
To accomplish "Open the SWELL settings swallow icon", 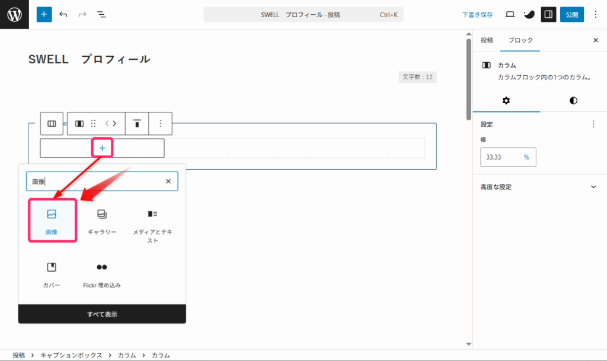I will click(529, 14).
